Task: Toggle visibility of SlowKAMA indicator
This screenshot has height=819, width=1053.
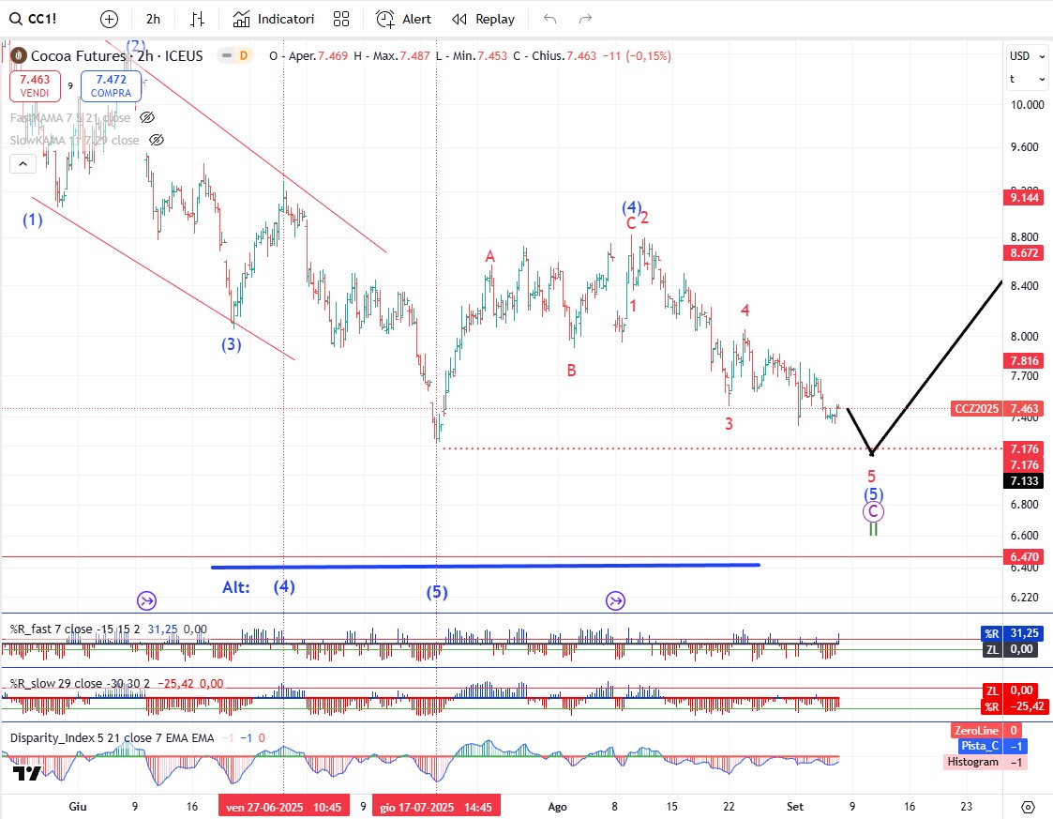Action: [157, 140]
